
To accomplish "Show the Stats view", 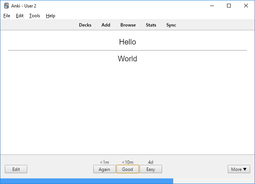I will (151, 25).
